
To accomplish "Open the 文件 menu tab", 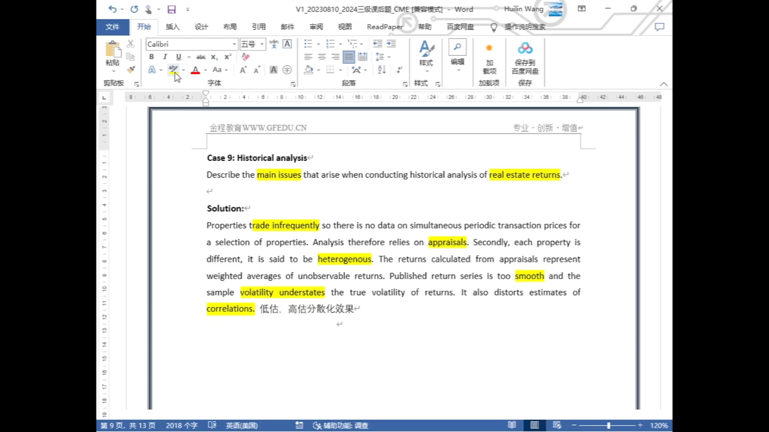I will point(113,27).
